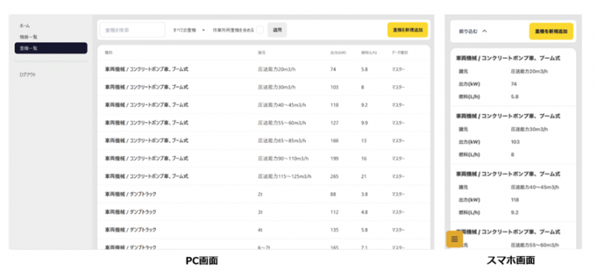Open the row with 圧送能力20m3/h
Viewport: 597px width, 271px height.
tap(264, 69)
